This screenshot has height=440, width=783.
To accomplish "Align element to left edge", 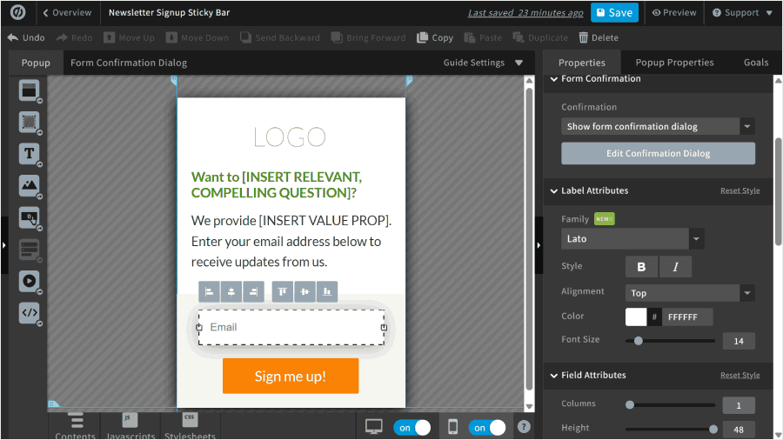I will tap(209, 292).
